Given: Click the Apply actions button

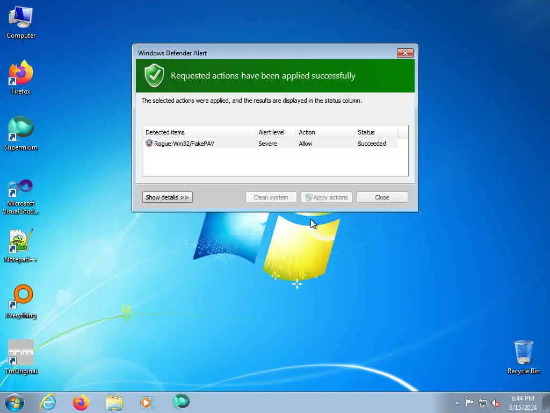Looking at the screenshot, I should click(326, 197).
